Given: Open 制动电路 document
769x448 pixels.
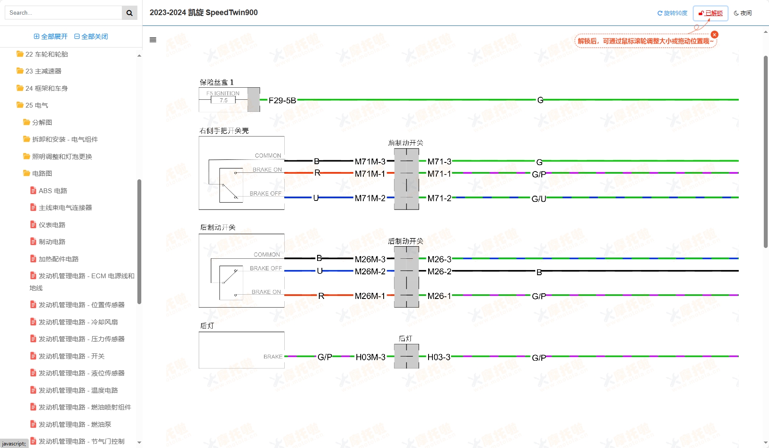Looking at the screenshot, I should coord(52,242).
